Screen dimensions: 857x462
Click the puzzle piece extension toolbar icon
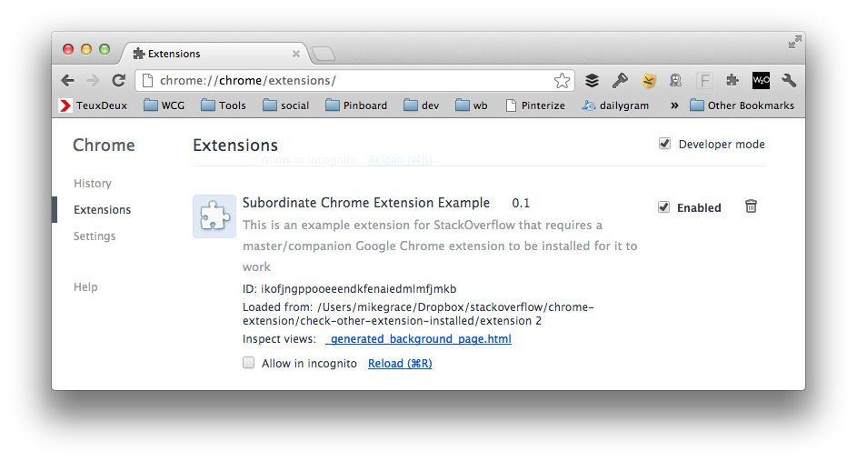(x=732, y=81)
